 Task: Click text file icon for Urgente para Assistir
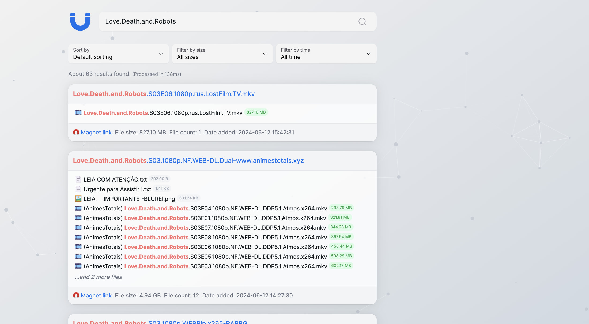pyautogui.click(x=78, y=189)
